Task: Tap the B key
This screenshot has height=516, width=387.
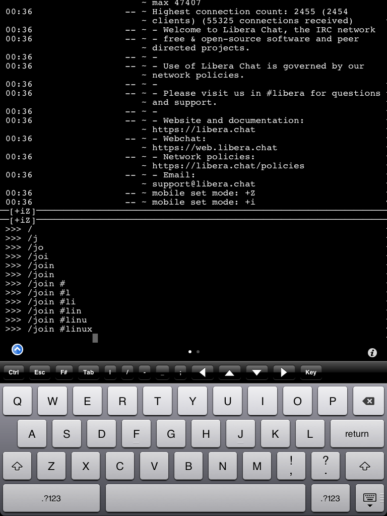Action: click(x=188, y=466)
